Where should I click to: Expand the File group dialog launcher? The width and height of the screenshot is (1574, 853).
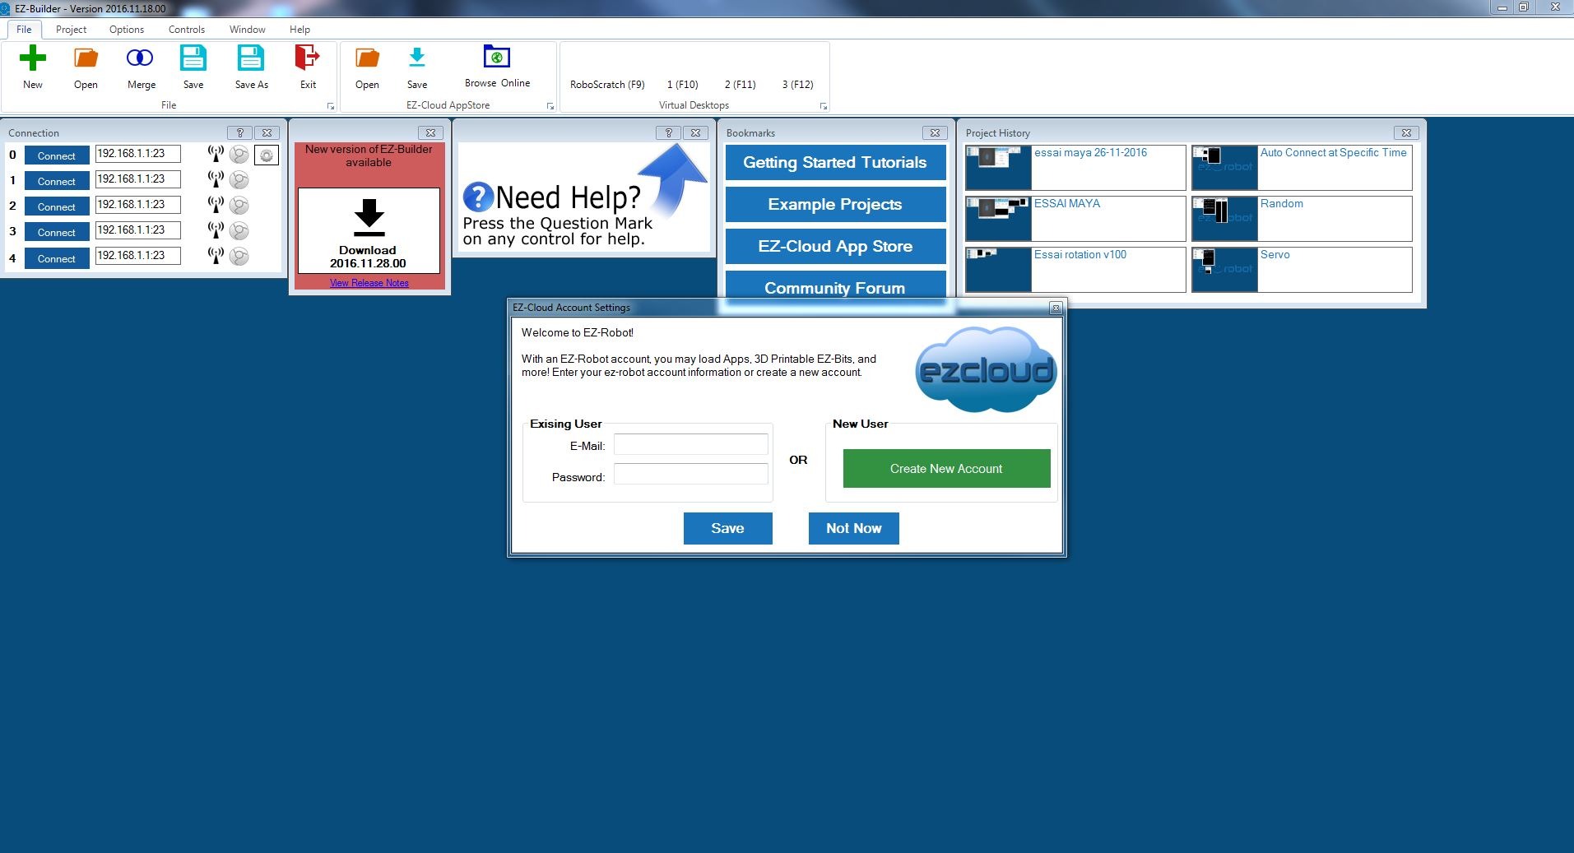(x=331, y=106)
